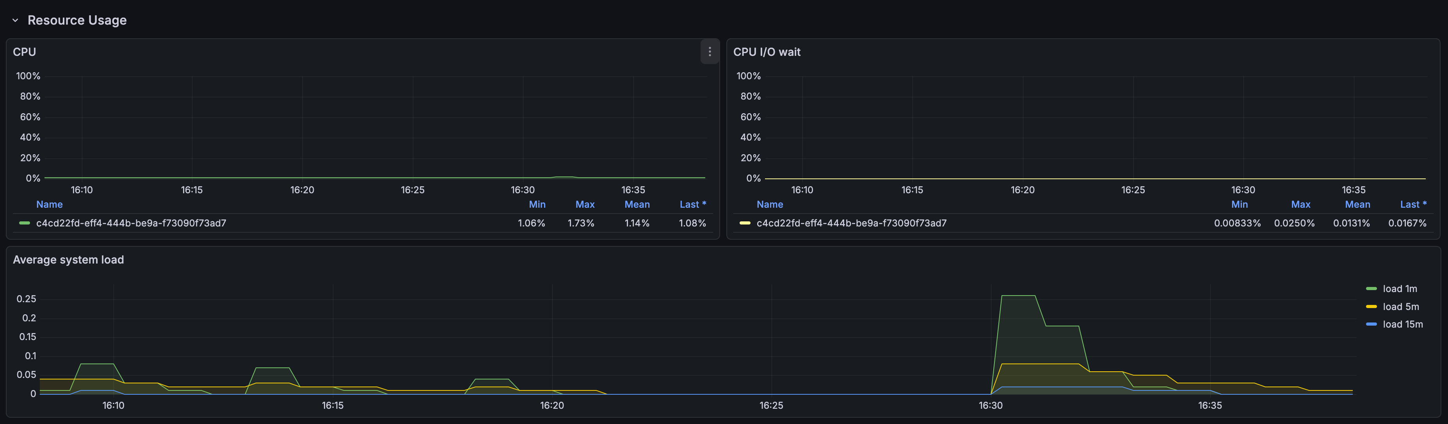Collapse the Resource Usage row chevron
Screen dimensions: 1448x424
click(x=15, y=20)
